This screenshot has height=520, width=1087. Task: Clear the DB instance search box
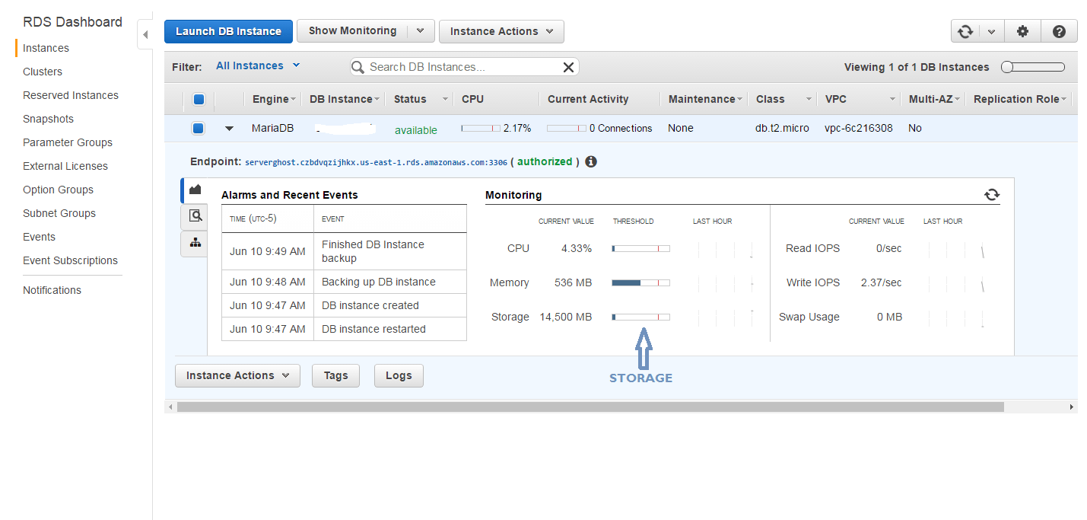click(568, 67)
